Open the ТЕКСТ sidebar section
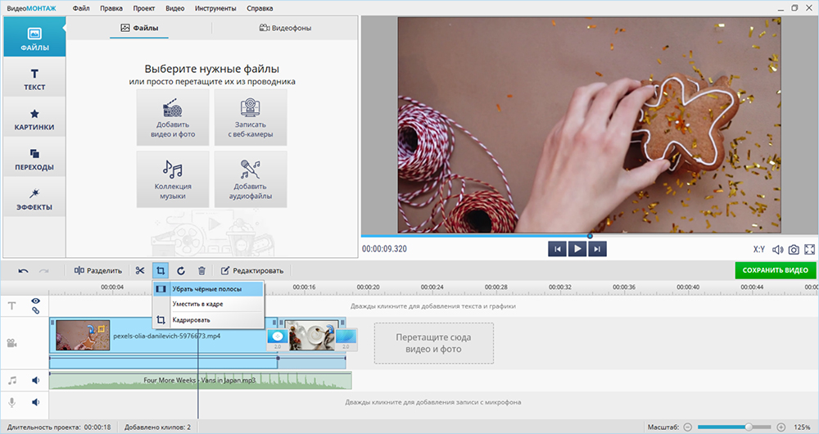This screenshot has height=434, width=819. pos(34,79)
